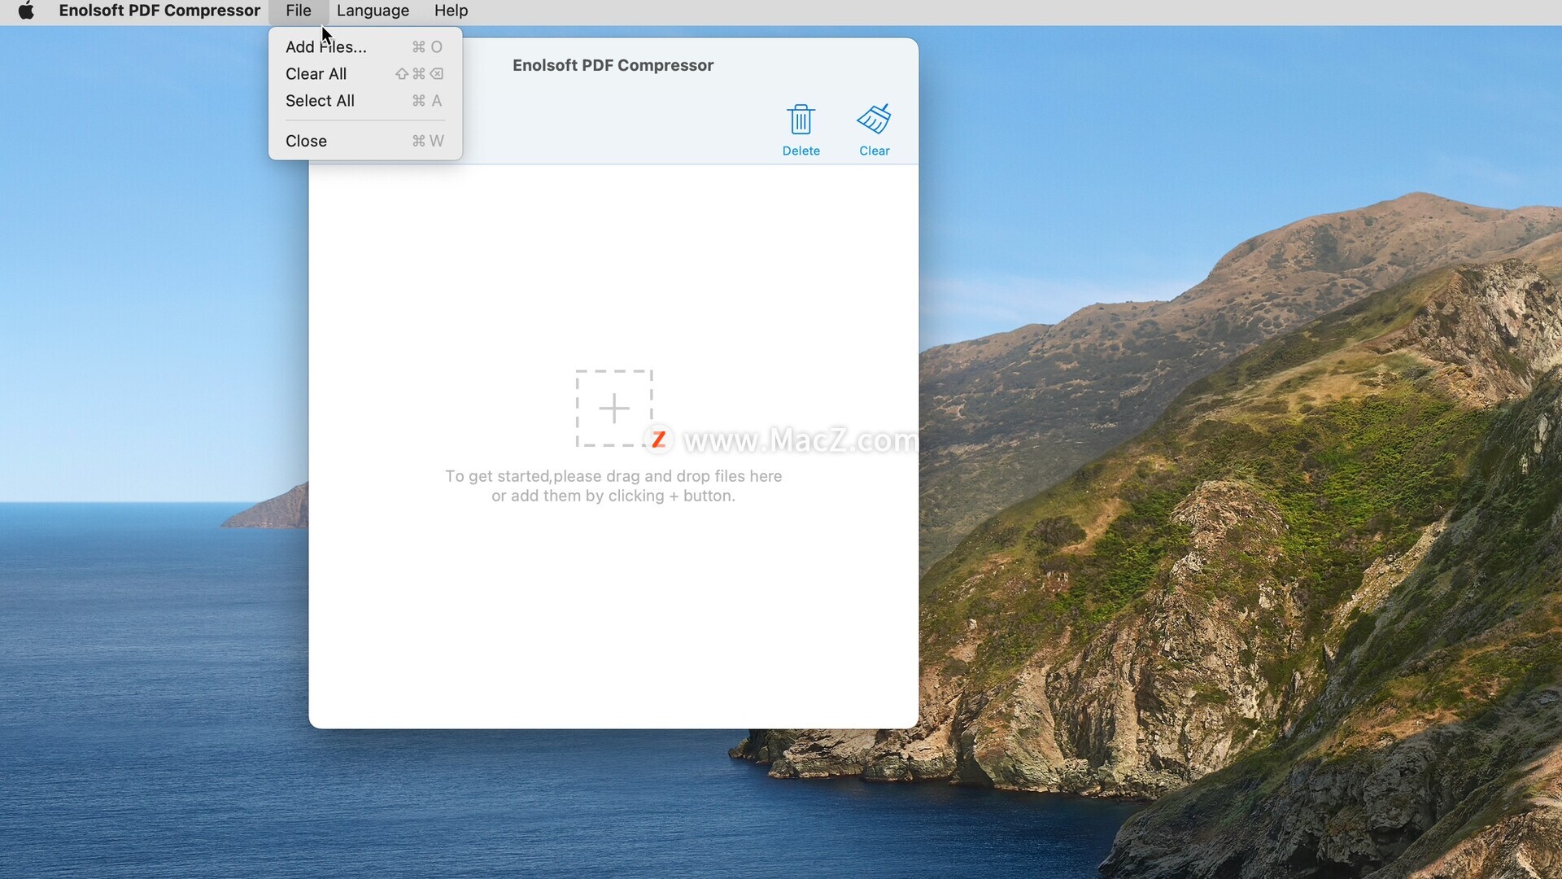Choose Clear All from File menu

[x=365, y=74]
